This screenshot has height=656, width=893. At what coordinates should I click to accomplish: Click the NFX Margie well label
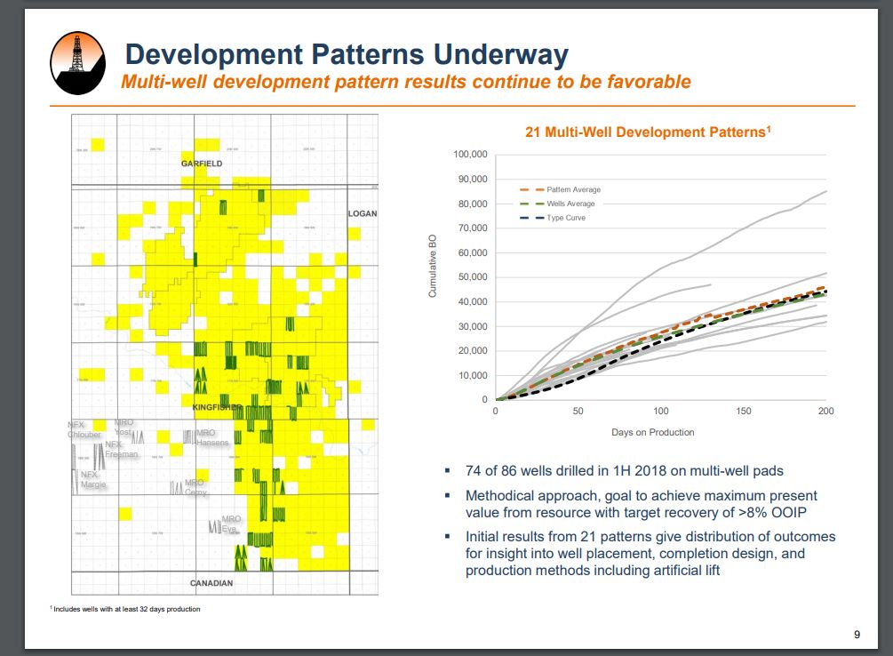93,480
